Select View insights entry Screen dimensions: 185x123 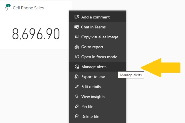(97, 97)
